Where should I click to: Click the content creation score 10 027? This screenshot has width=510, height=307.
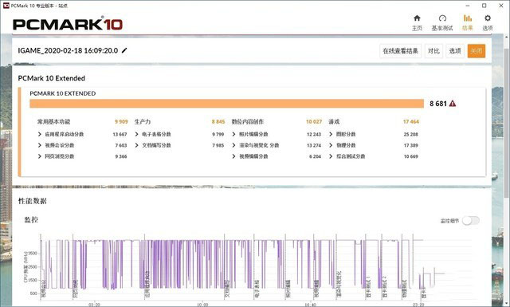314,121
